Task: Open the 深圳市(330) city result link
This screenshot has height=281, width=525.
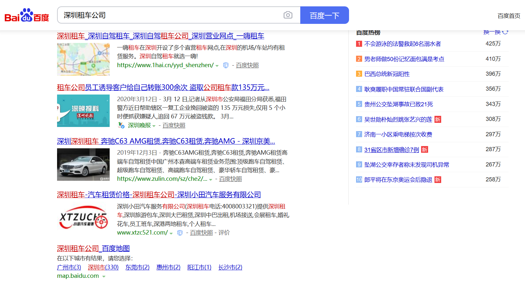Action: coord(103,267)
